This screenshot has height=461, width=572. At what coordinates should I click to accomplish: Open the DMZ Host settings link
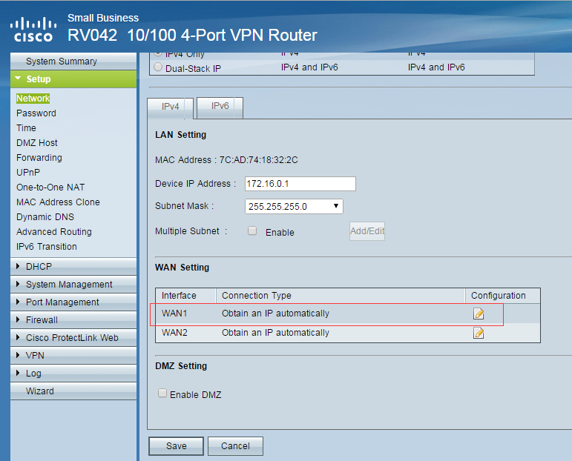coord(37,143)
